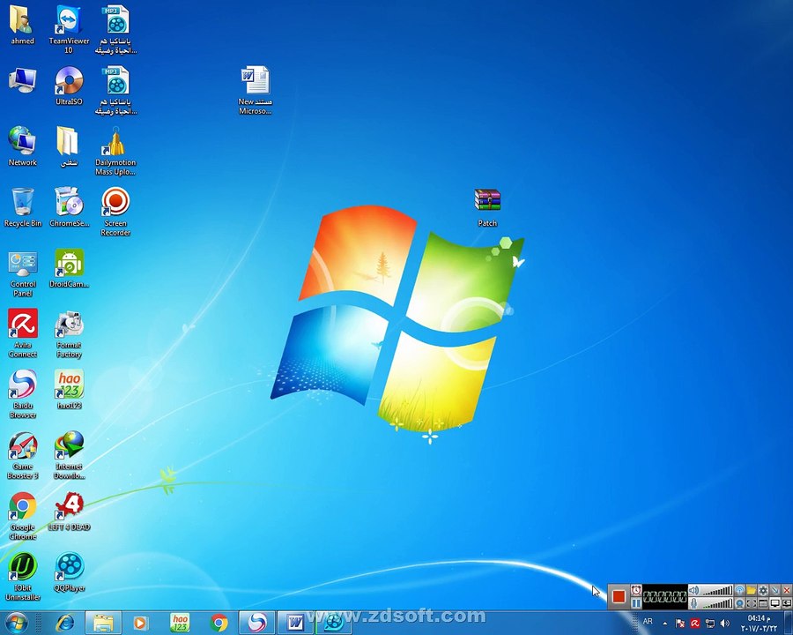Open Internet Explorer from the taskbar
793x635 pixels.
(x=64, y=623)
